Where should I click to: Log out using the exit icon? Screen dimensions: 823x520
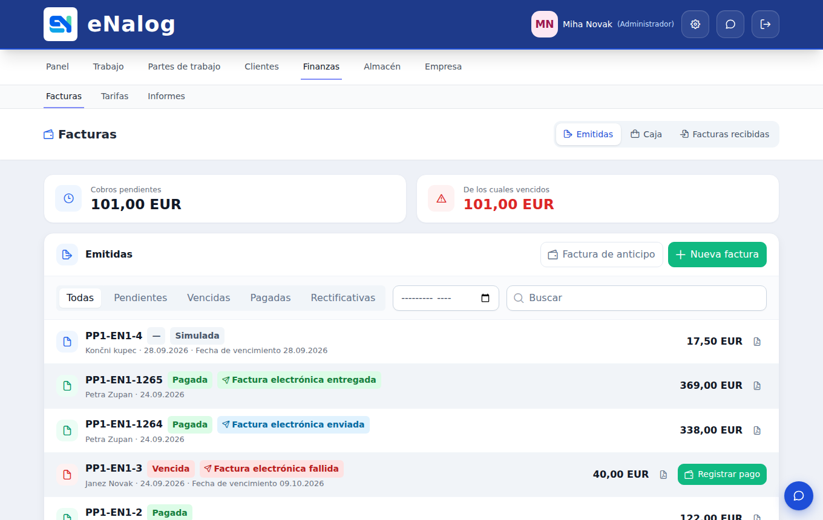[x=766, y=24]
